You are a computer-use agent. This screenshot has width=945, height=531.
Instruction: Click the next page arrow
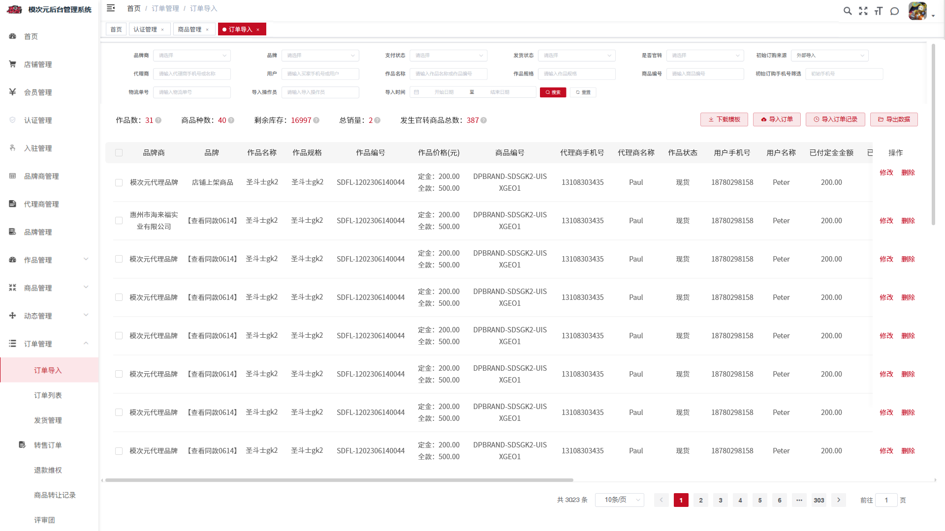tap(839, 500)
